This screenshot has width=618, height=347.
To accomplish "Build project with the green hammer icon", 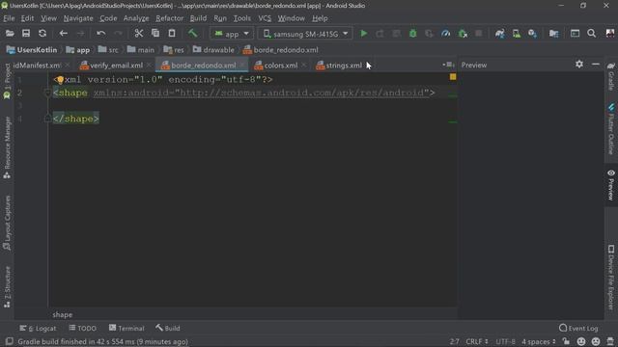I will click(x=193, y=34).
